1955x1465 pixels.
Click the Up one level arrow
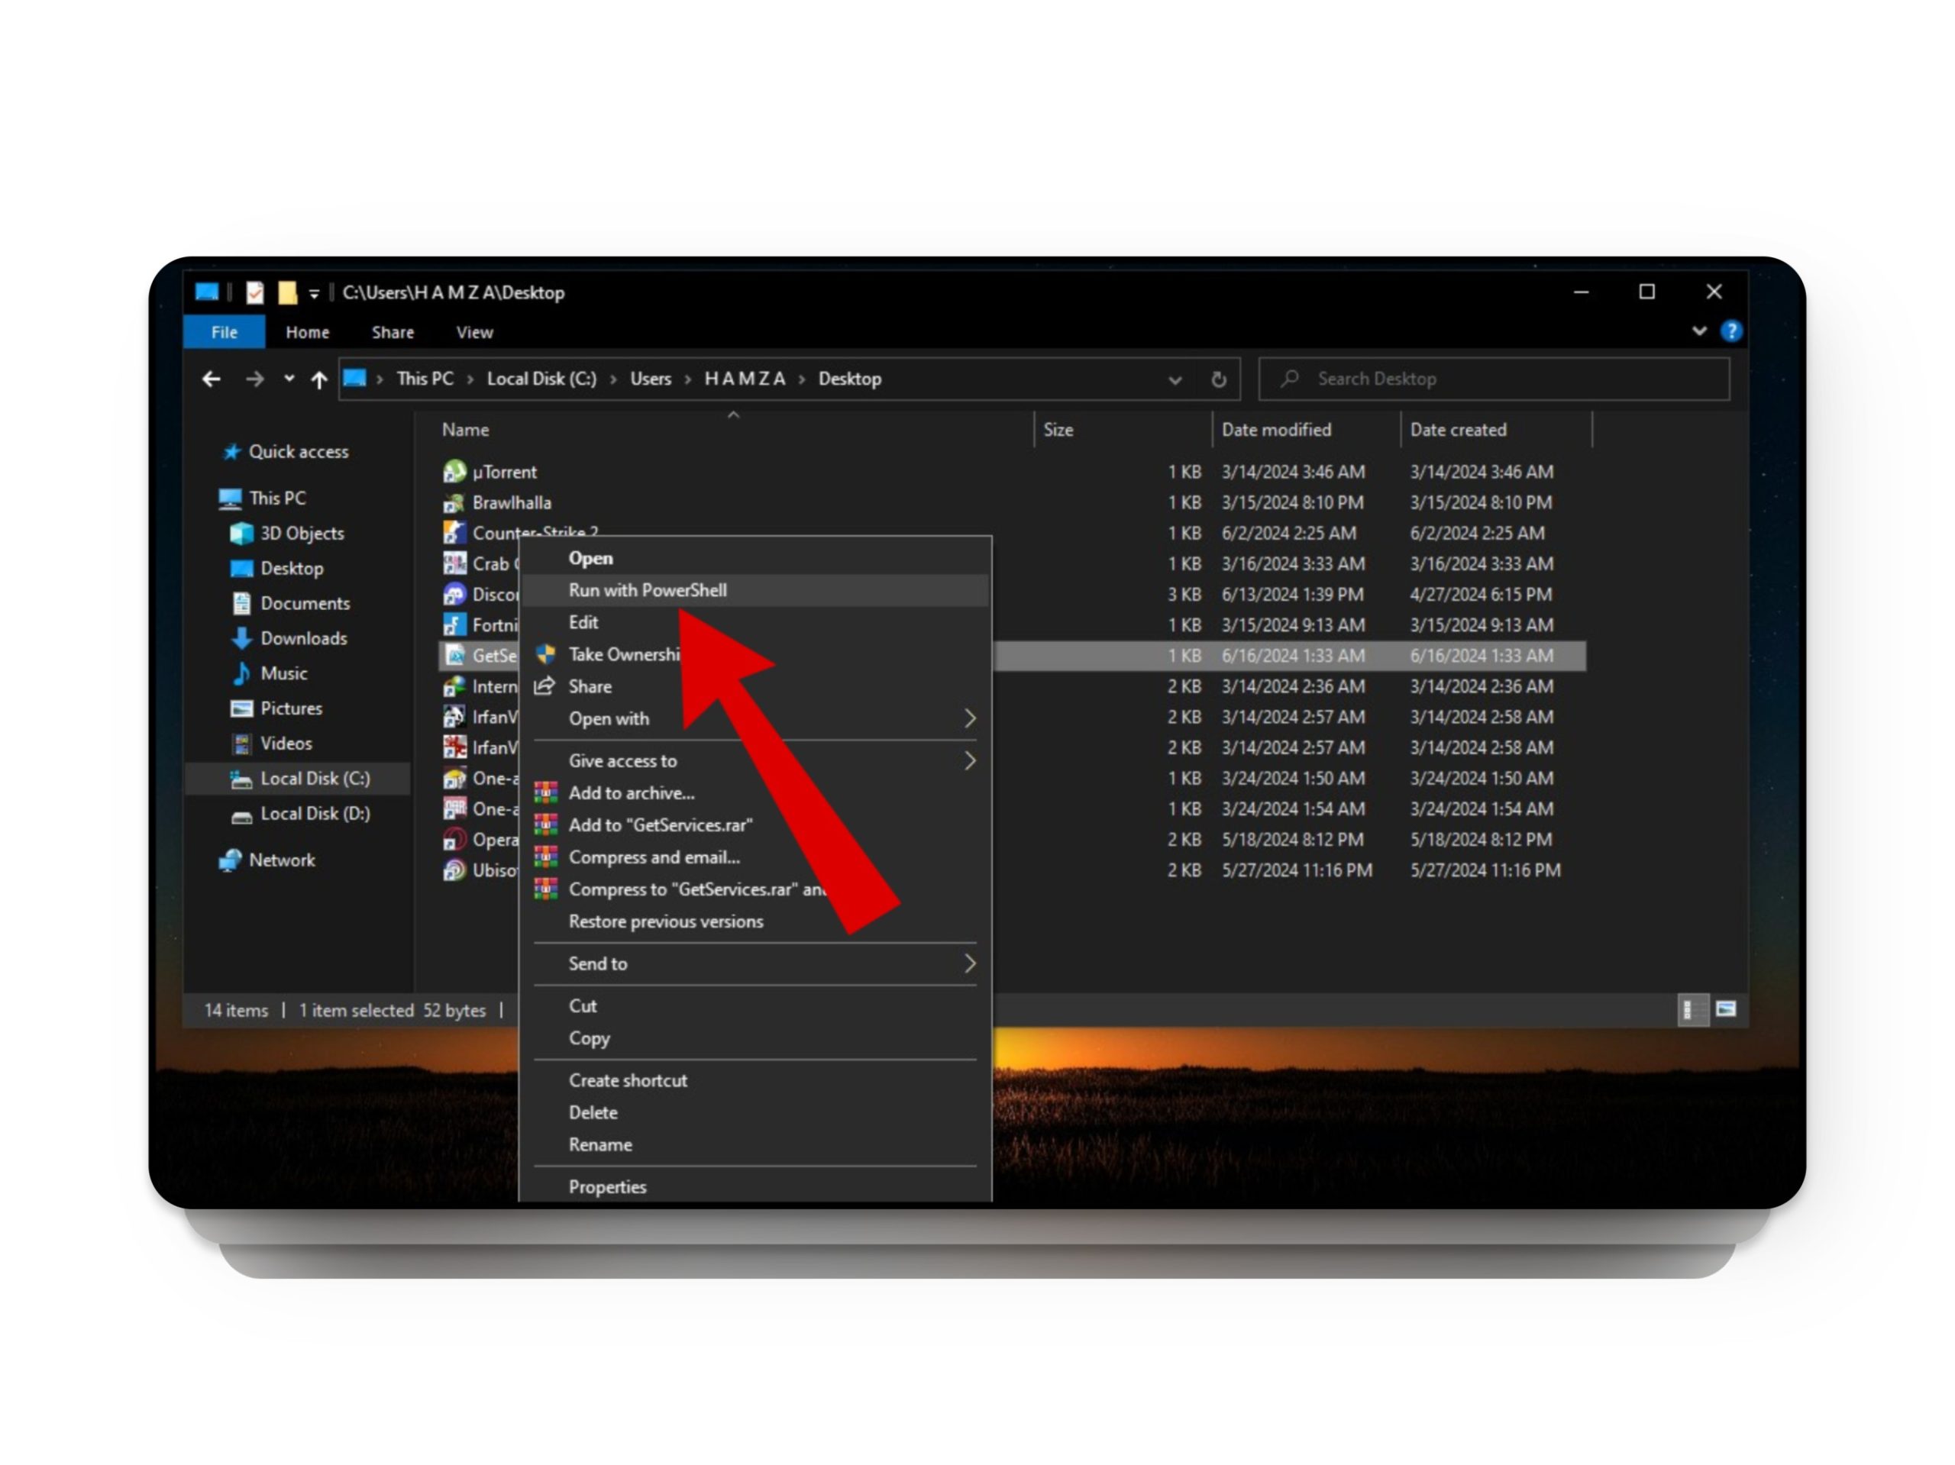click(x=319, y=379)
